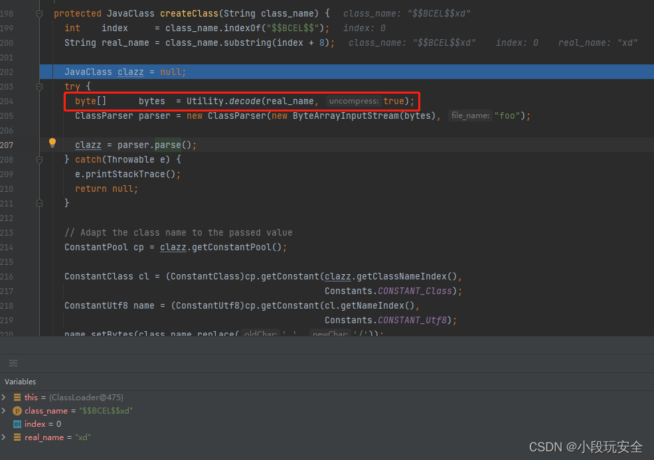
Task: Expand the class_name variable node
Action: (4, 410)
